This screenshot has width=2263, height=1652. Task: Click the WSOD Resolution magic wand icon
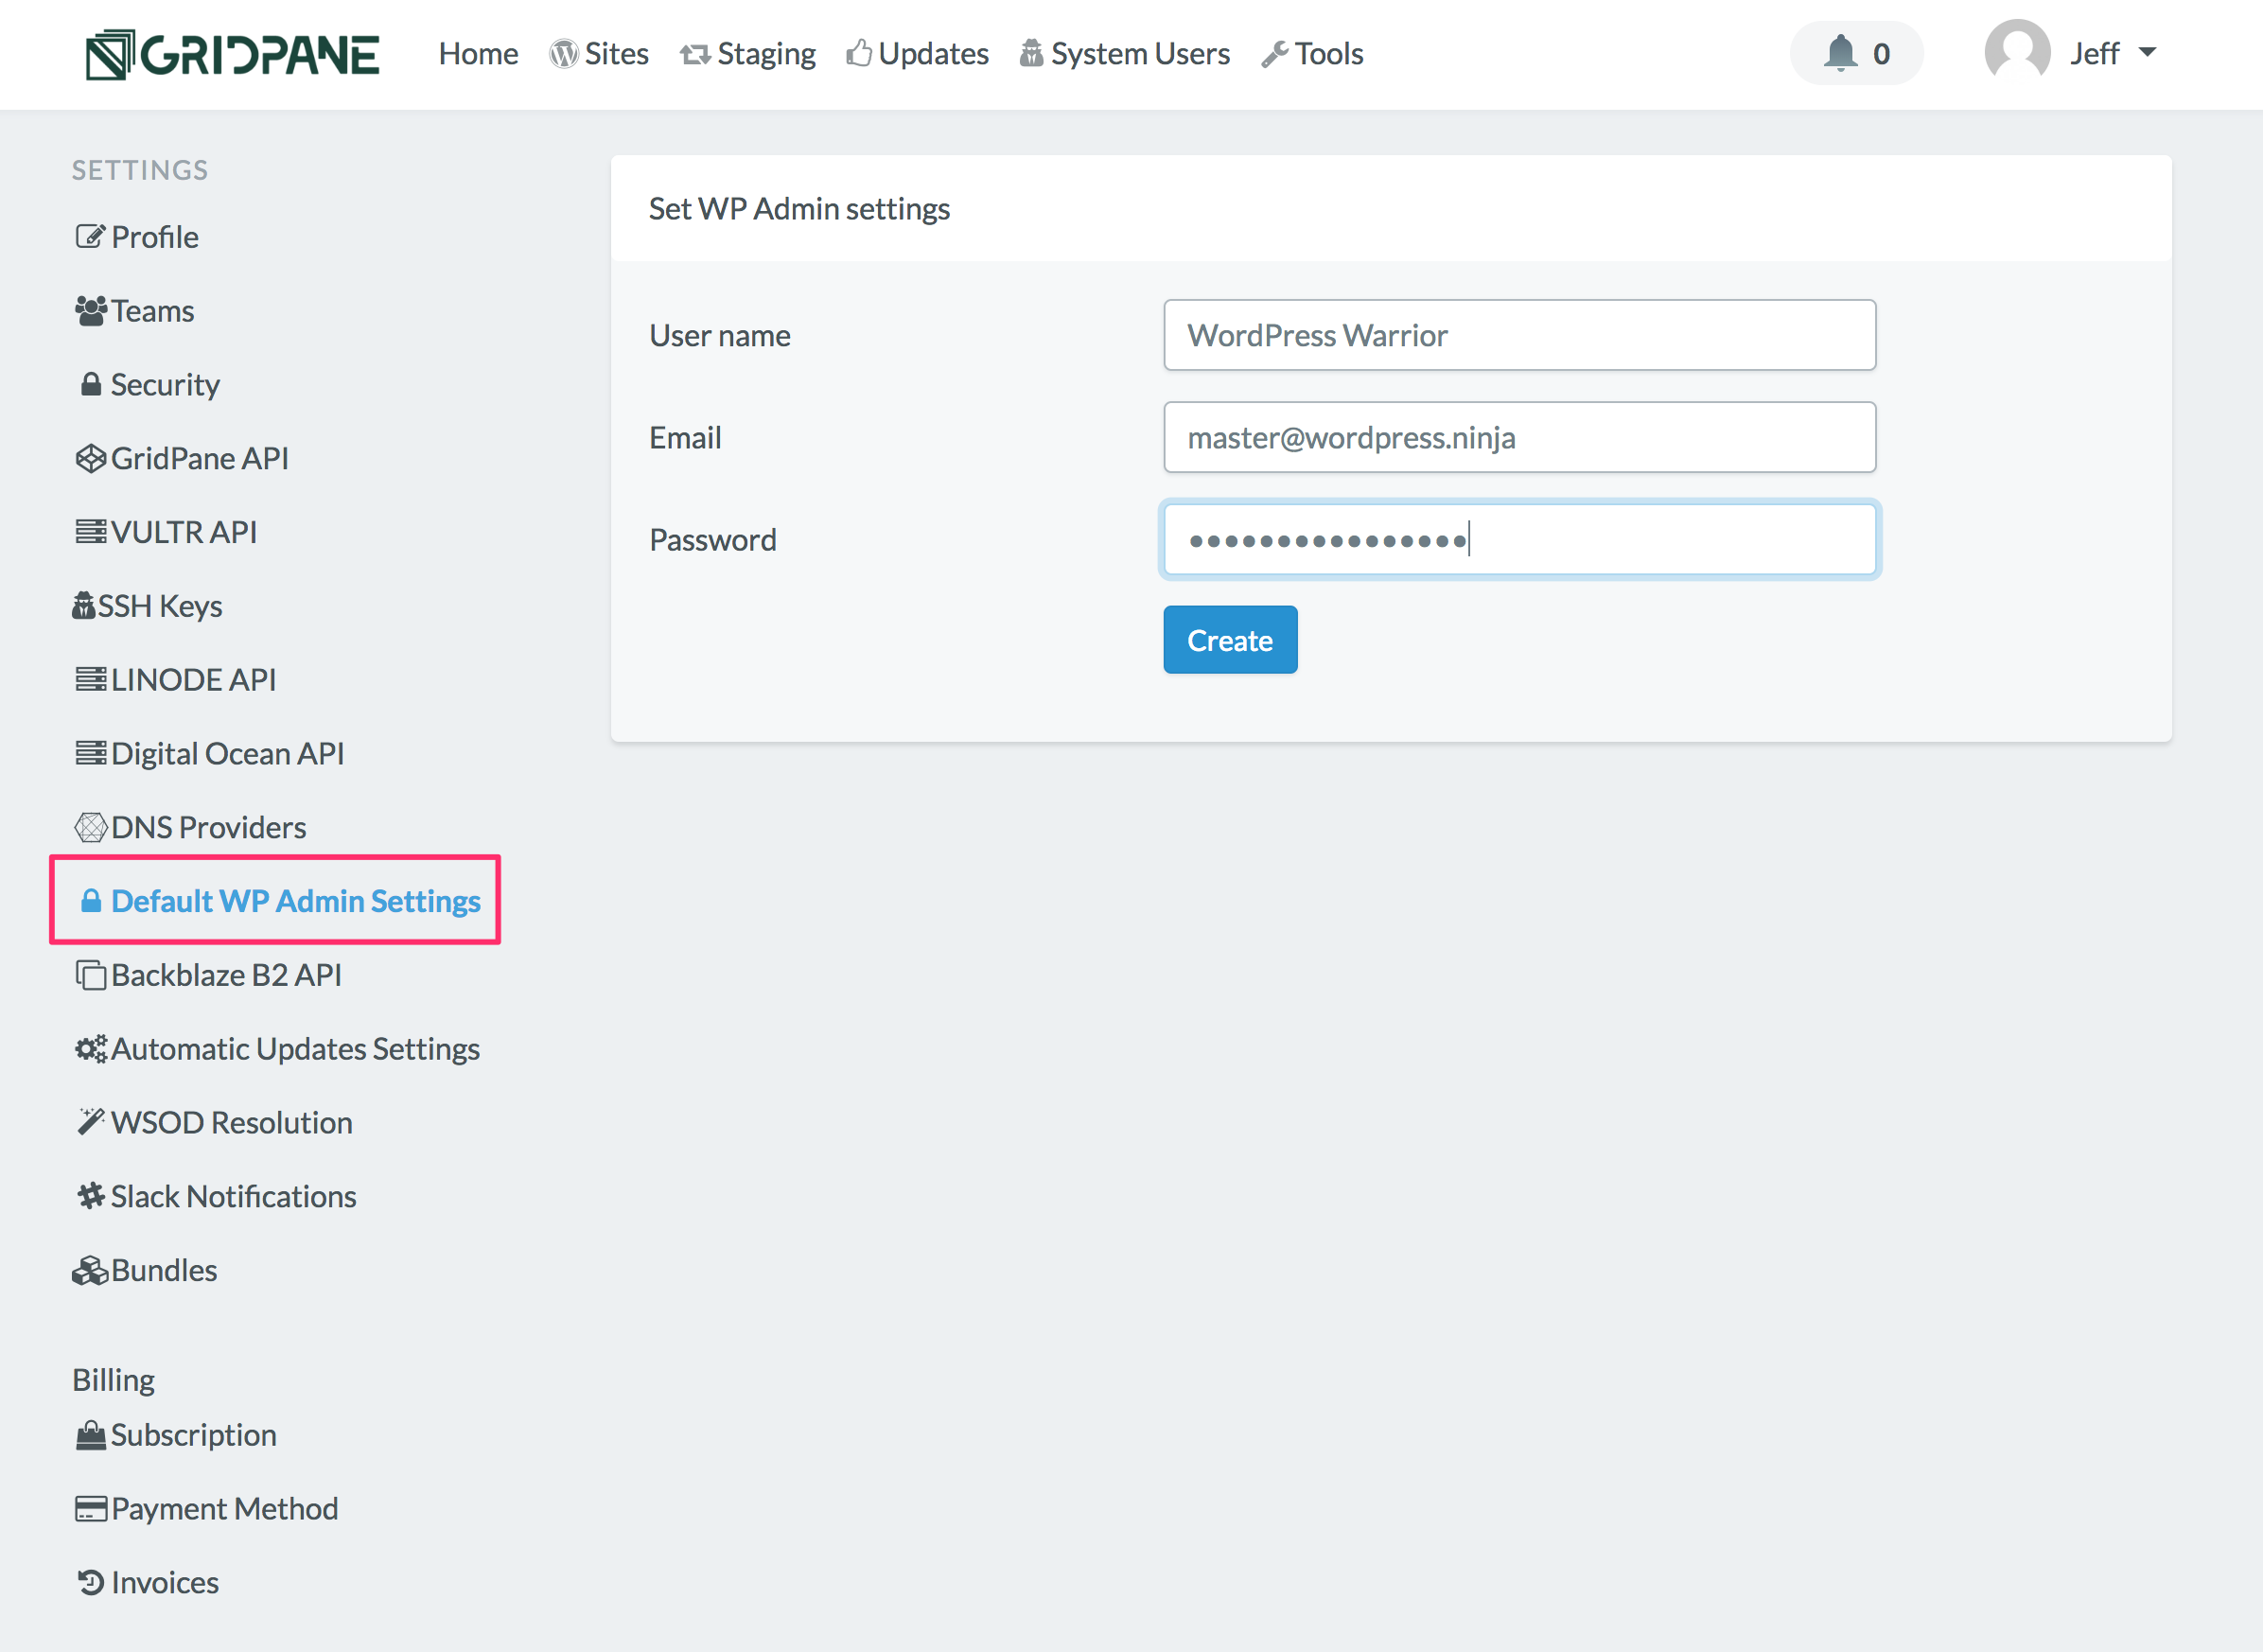click(x=90, y=1122)
